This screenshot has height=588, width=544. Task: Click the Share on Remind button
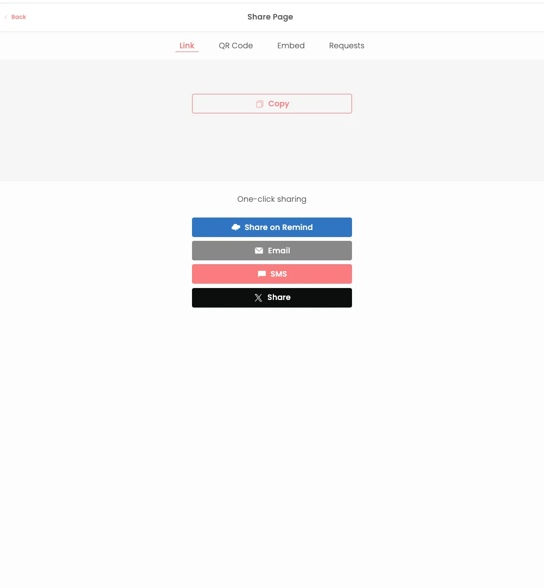click(x=272, y=227)
